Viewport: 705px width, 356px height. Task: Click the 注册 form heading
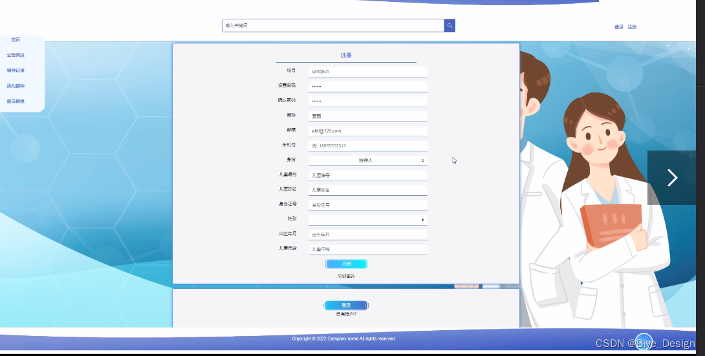tap(346, 55)
